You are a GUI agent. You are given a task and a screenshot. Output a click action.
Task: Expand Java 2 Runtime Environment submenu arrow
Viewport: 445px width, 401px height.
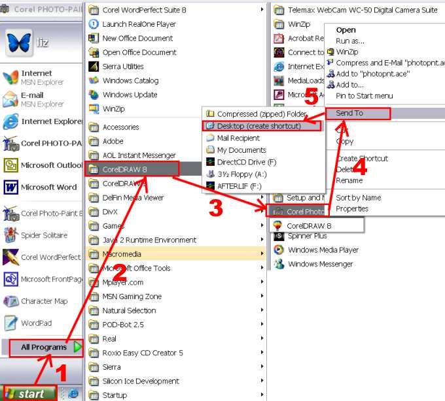click(262, 240)
